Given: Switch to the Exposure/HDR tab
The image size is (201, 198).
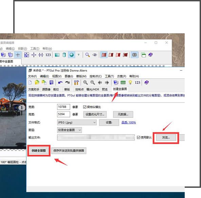Looking at the screenshot, I should (x=93, y=89).
